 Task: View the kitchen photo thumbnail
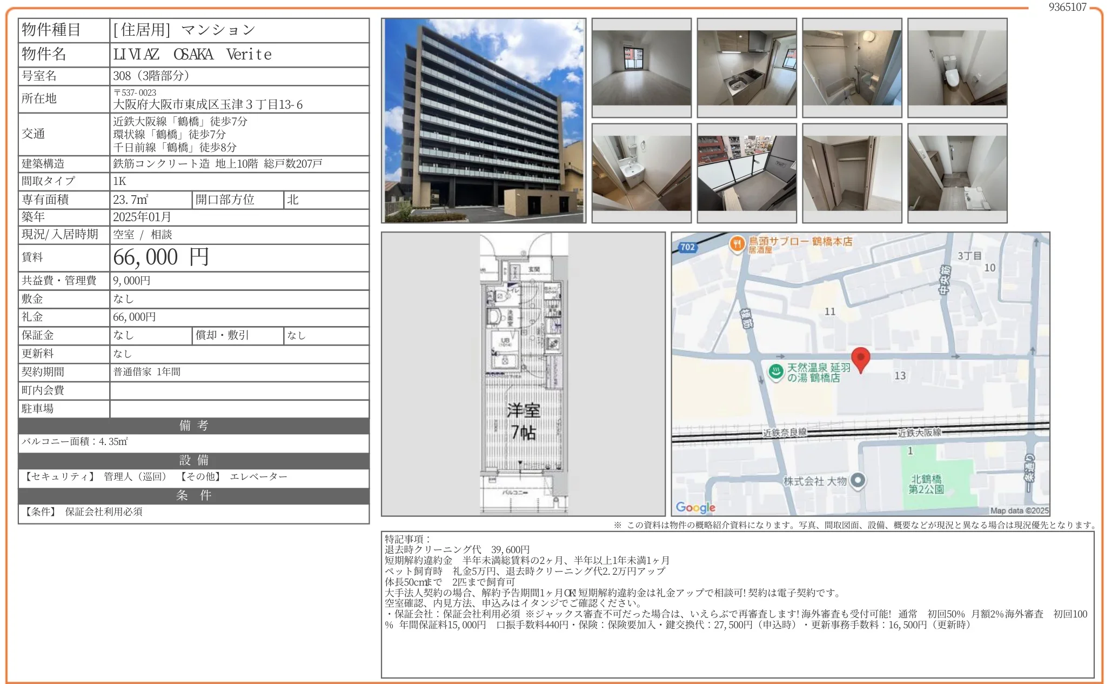tap(746, 68)
